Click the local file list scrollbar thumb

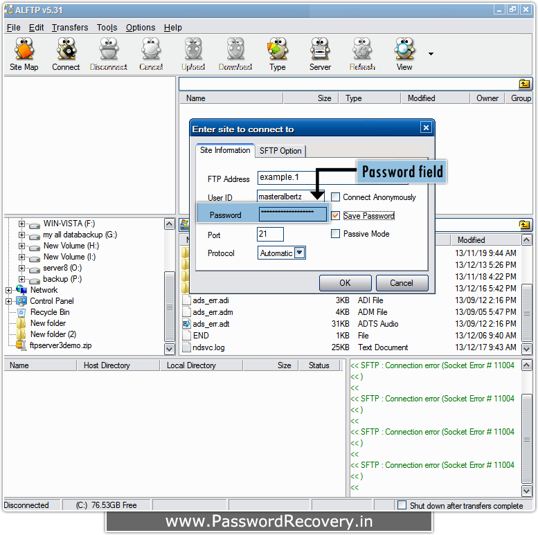pos(527,313)
